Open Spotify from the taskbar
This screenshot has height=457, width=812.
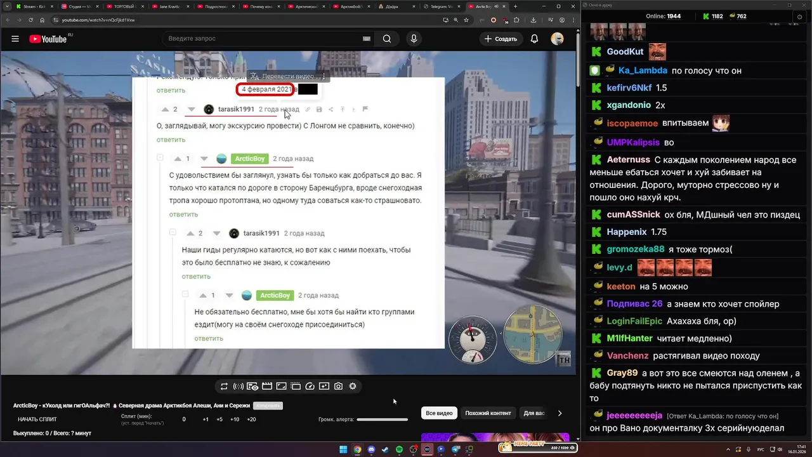(399, 449)
